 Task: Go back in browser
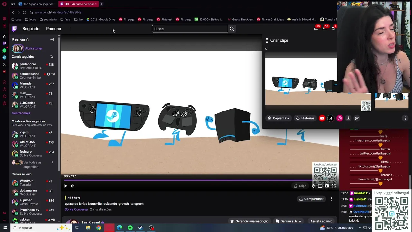13,12
